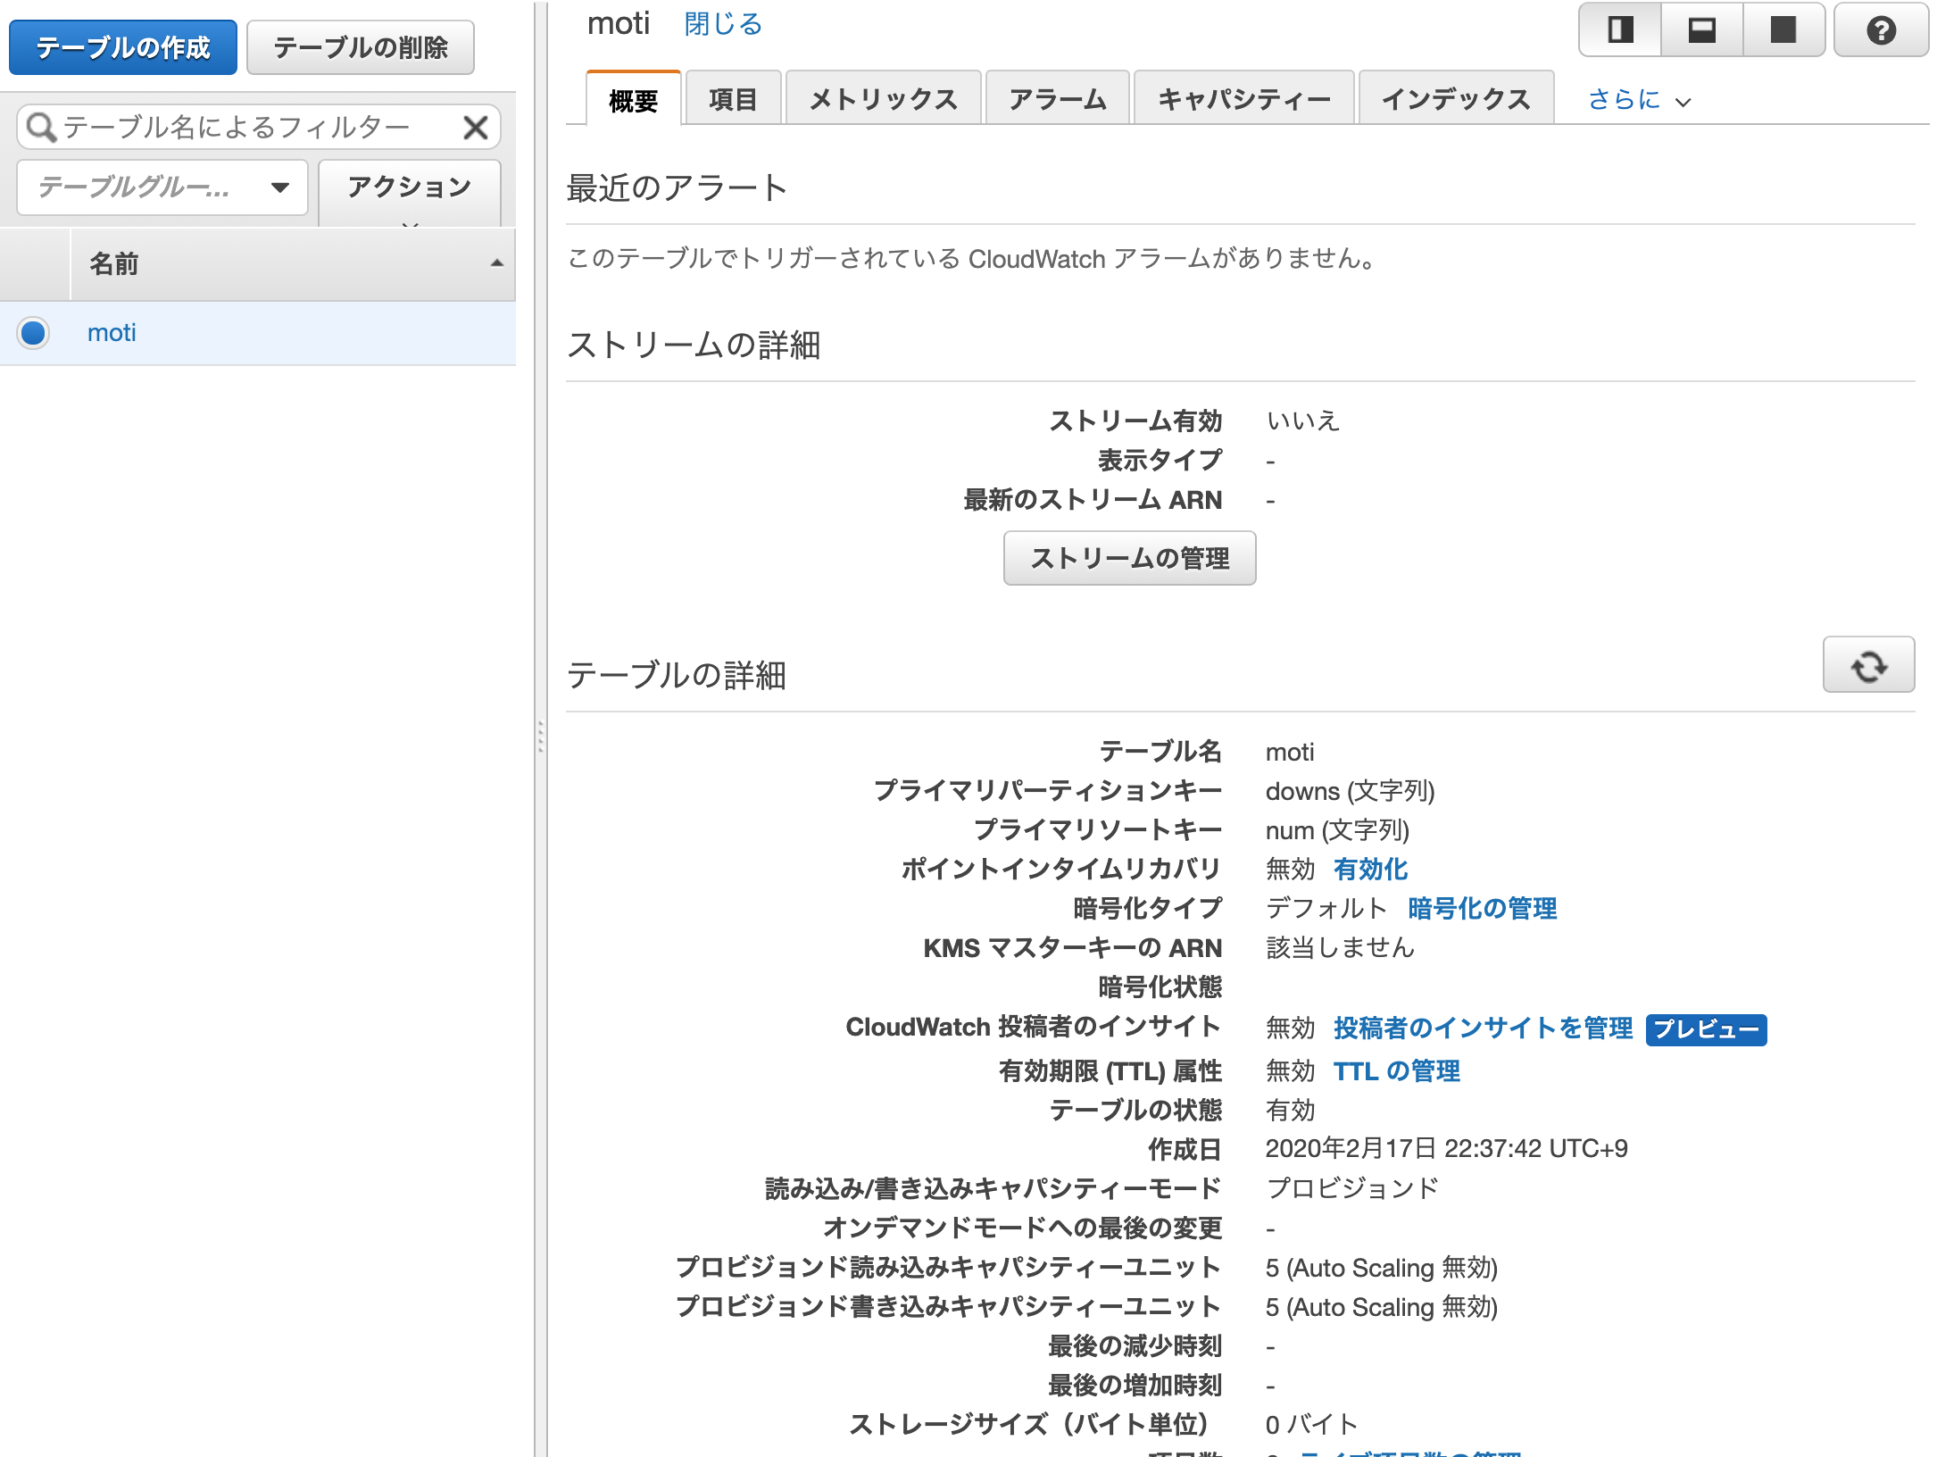Click the テーブルの作成 create table button
The width and height of the screenshot is (1937, 1457).
coord(123,47)
